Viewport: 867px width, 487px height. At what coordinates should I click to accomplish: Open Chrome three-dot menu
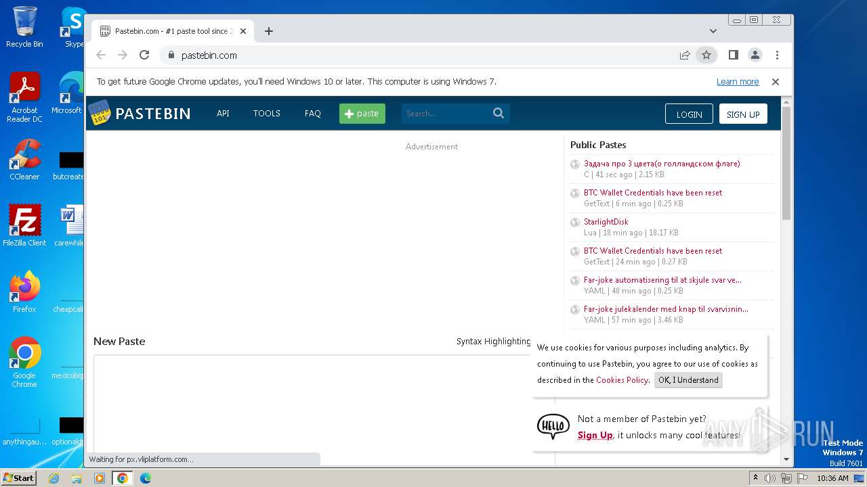tap(777, 55)
